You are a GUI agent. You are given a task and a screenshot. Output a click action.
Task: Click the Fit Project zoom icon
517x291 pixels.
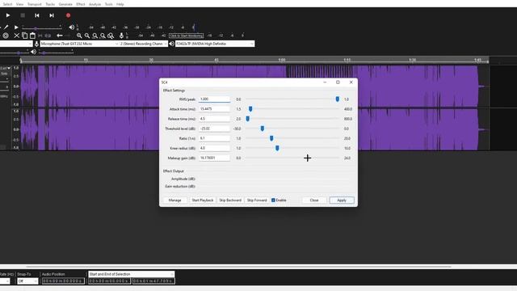tap(103, 36)
